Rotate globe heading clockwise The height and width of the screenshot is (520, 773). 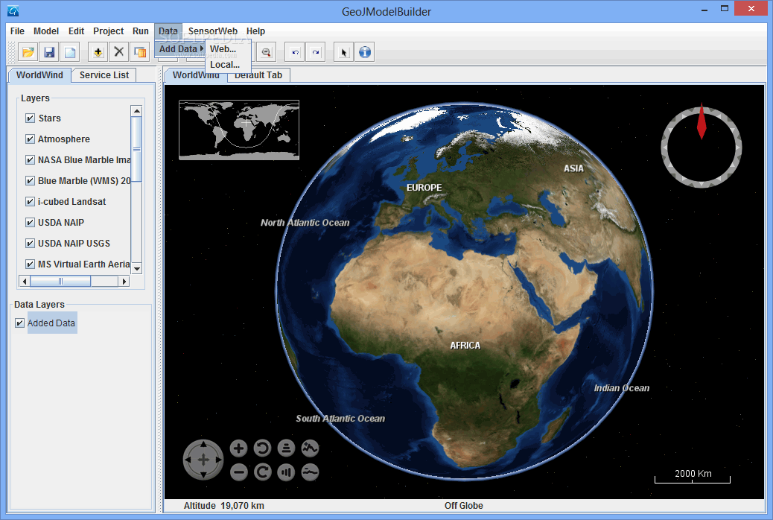tap(262, 472)
